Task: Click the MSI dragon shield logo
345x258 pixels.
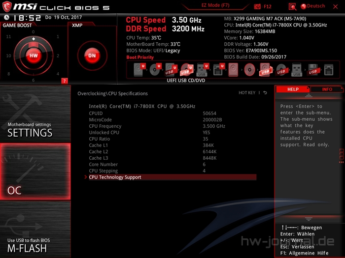Action: click(x=7, y=6)
